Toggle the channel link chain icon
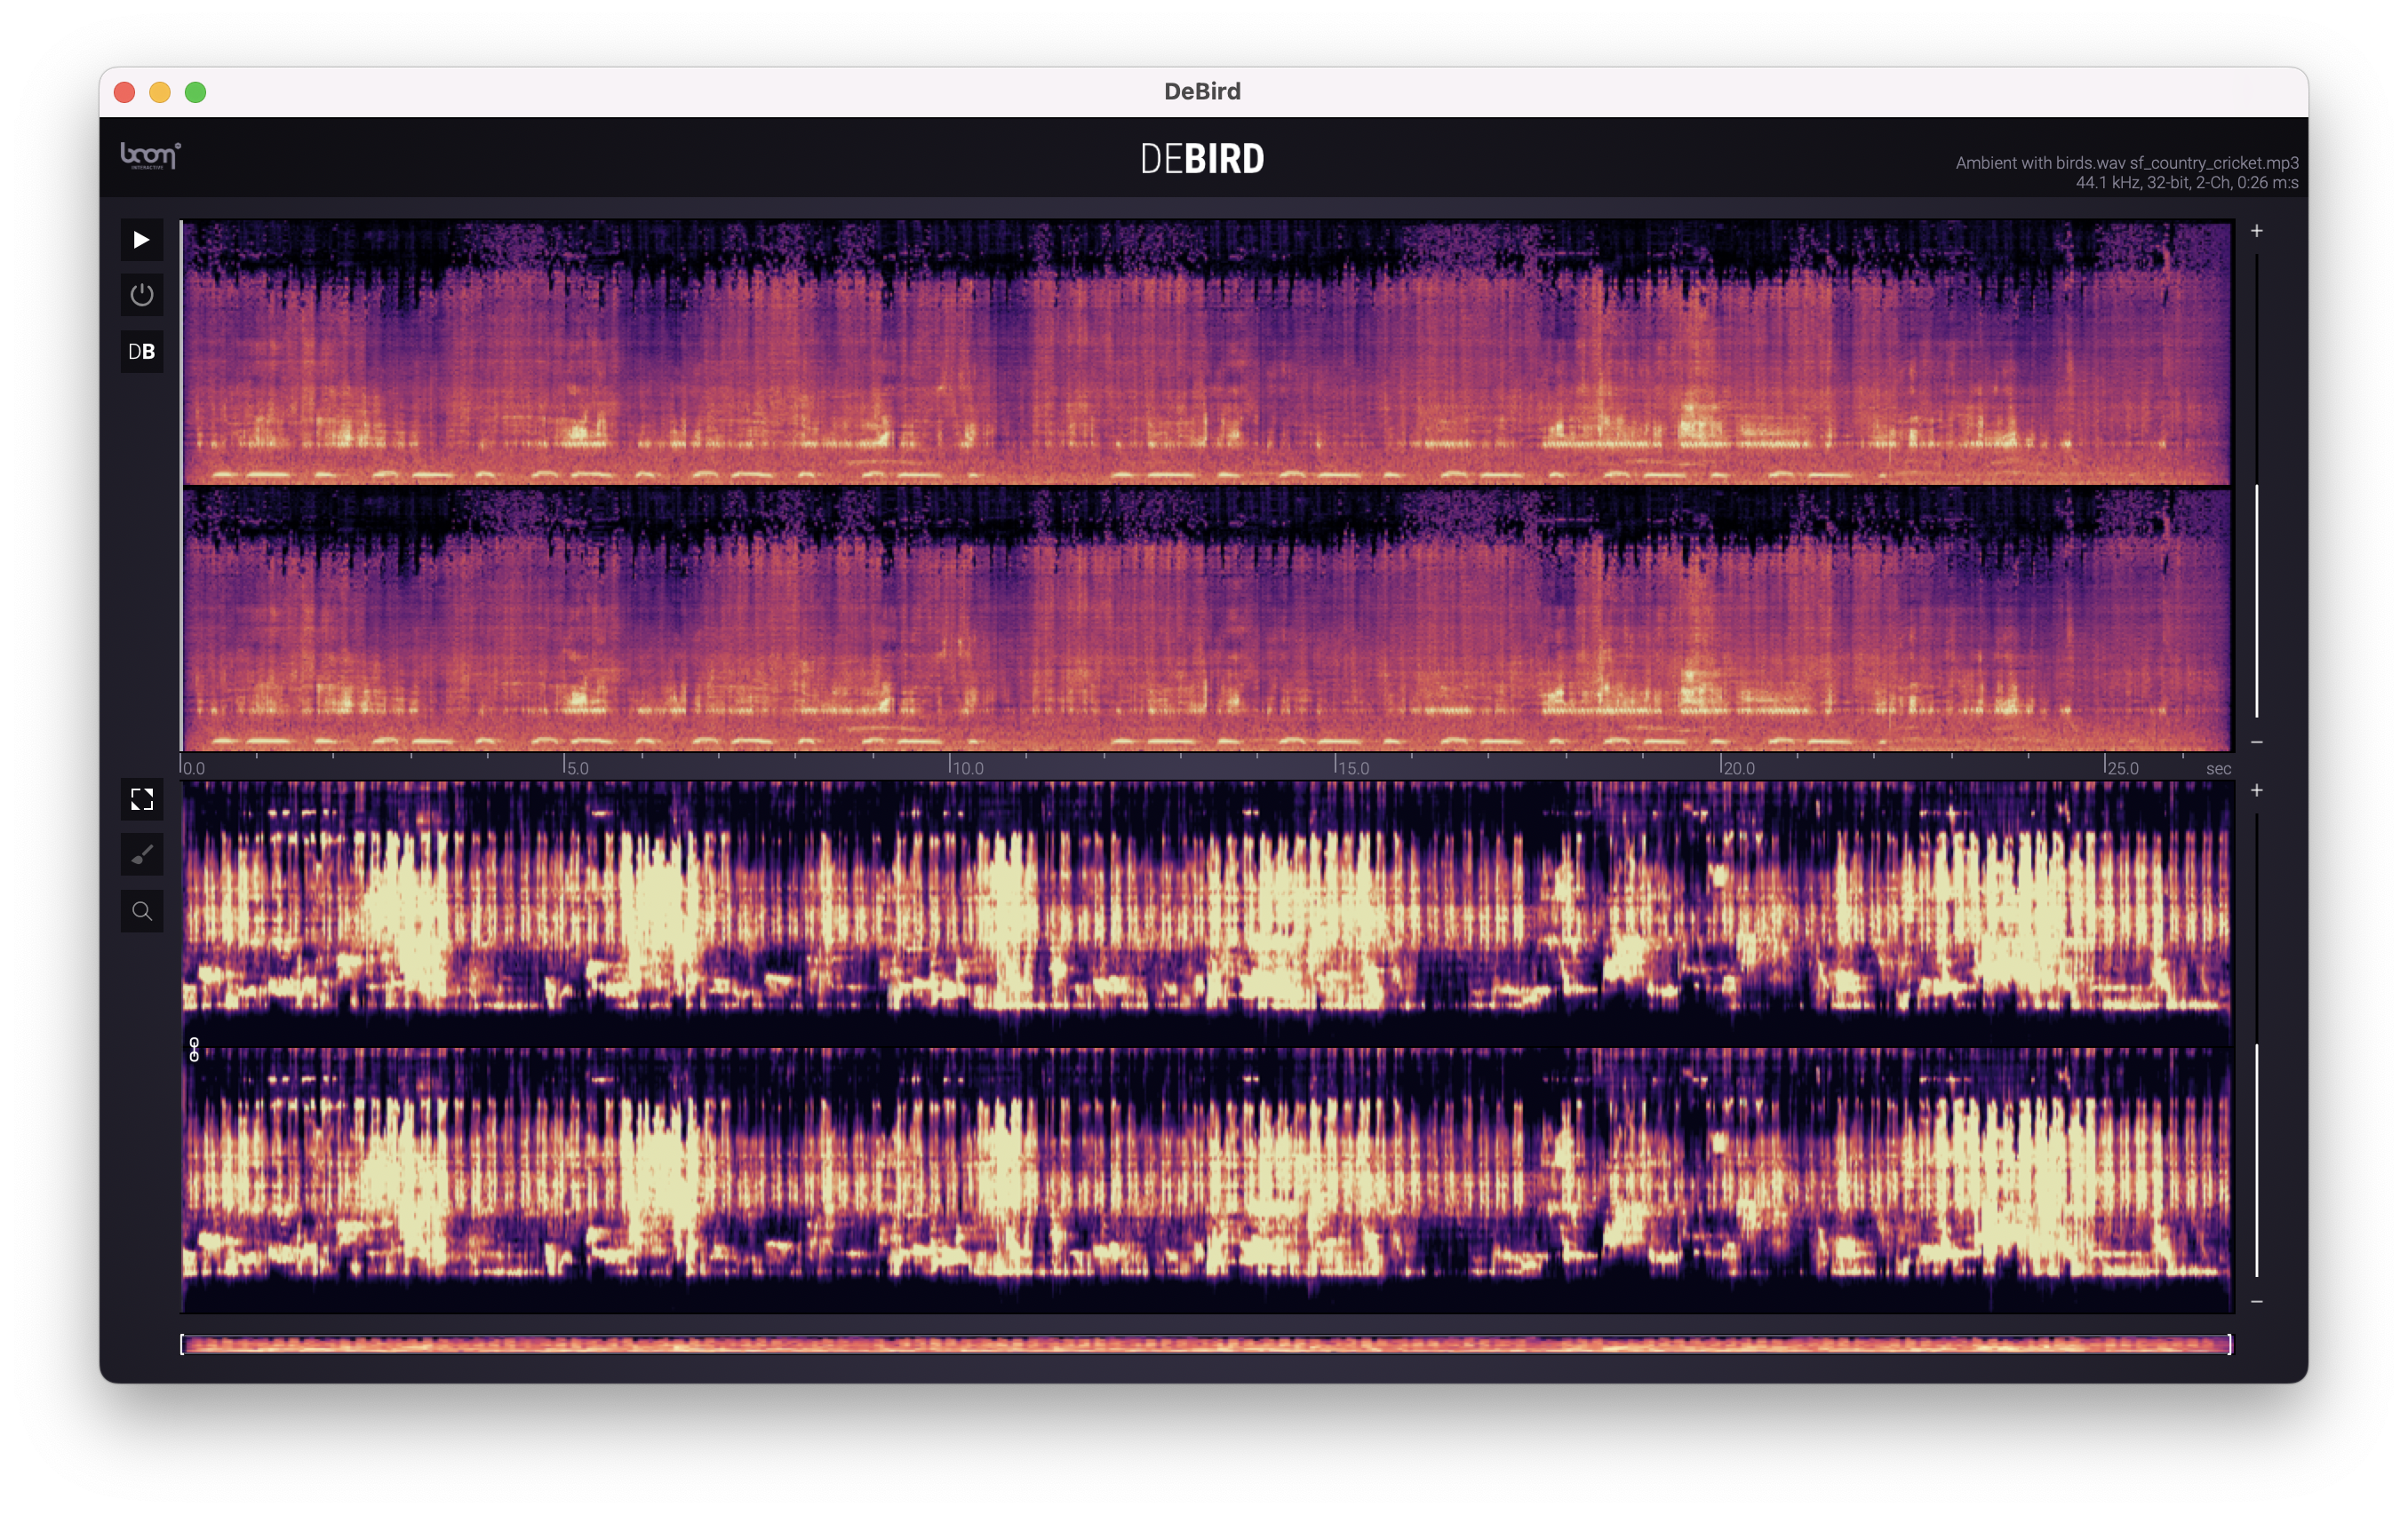The image size is (2408, 1515). (x=194, y=1050)
